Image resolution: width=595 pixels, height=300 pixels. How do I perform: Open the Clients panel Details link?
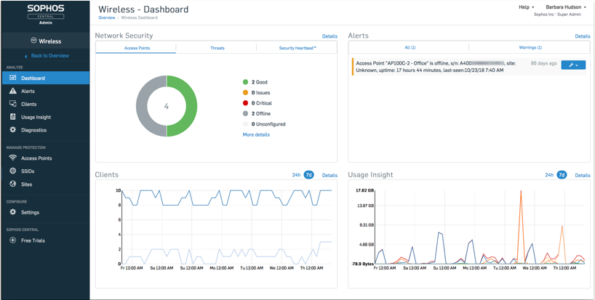[x=330, y=175]
